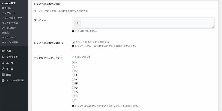Click the プレビュー row label
222x111 pixels.
pos(40,20)
